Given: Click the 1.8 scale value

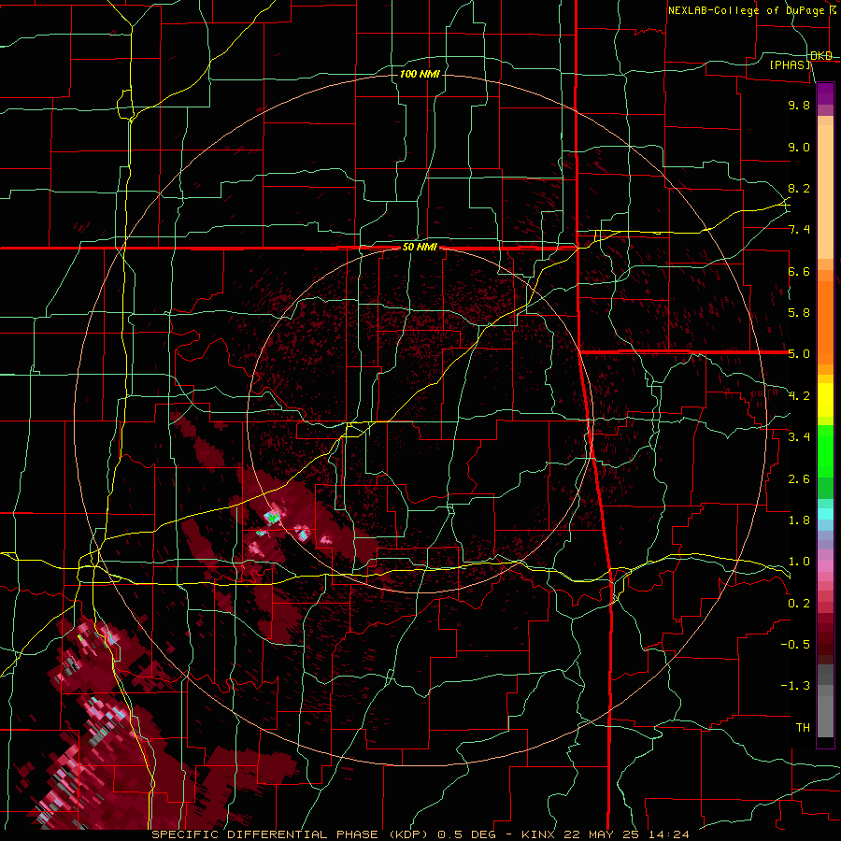Looking at the screenshot, I should pos(799,520).
